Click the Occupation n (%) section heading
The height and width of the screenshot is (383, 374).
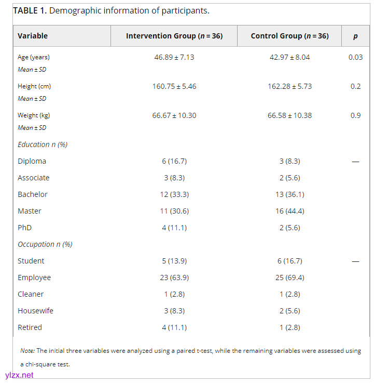coord(45,244)
